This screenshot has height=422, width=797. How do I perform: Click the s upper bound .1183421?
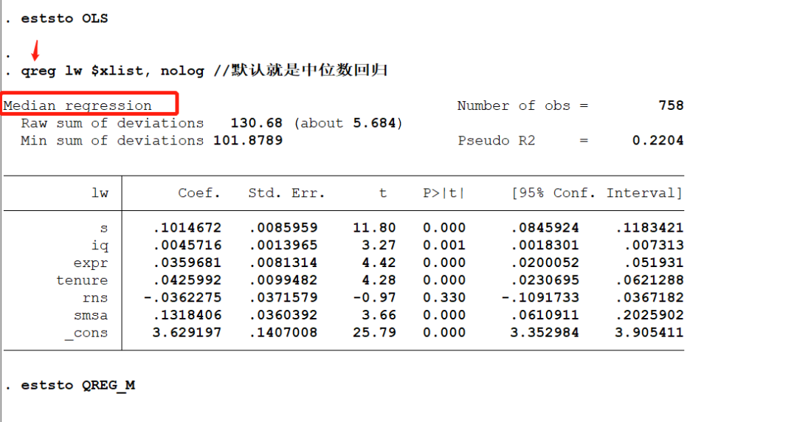(x=649, y=228)
